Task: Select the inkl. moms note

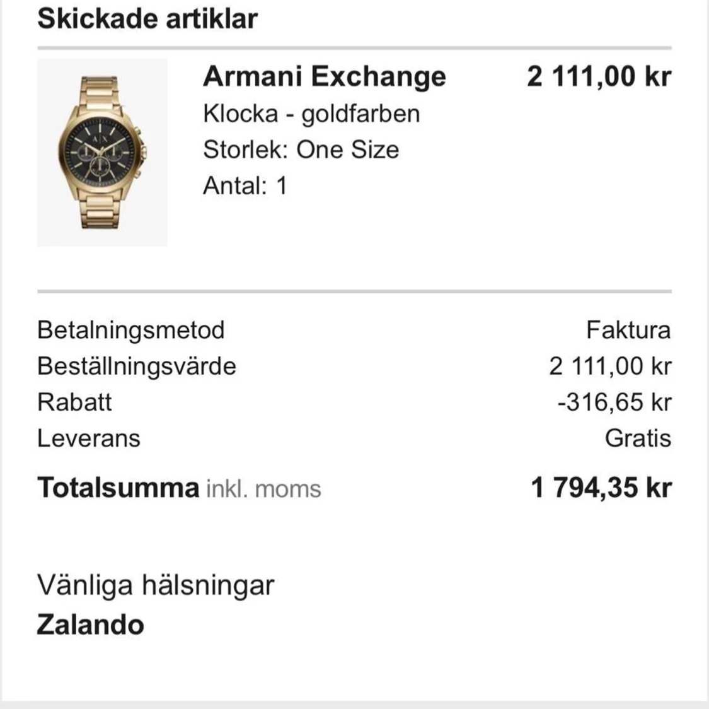Action: point(263,489)
